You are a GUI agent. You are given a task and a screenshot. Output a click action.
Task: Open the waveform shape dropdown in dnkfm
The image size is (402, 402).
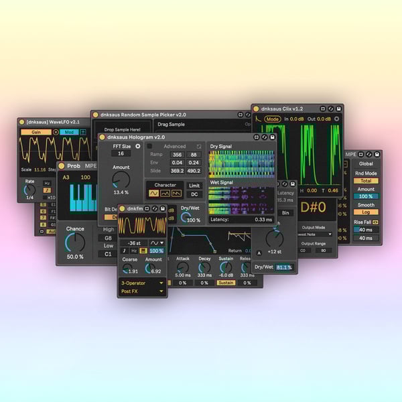click(157, 243)
